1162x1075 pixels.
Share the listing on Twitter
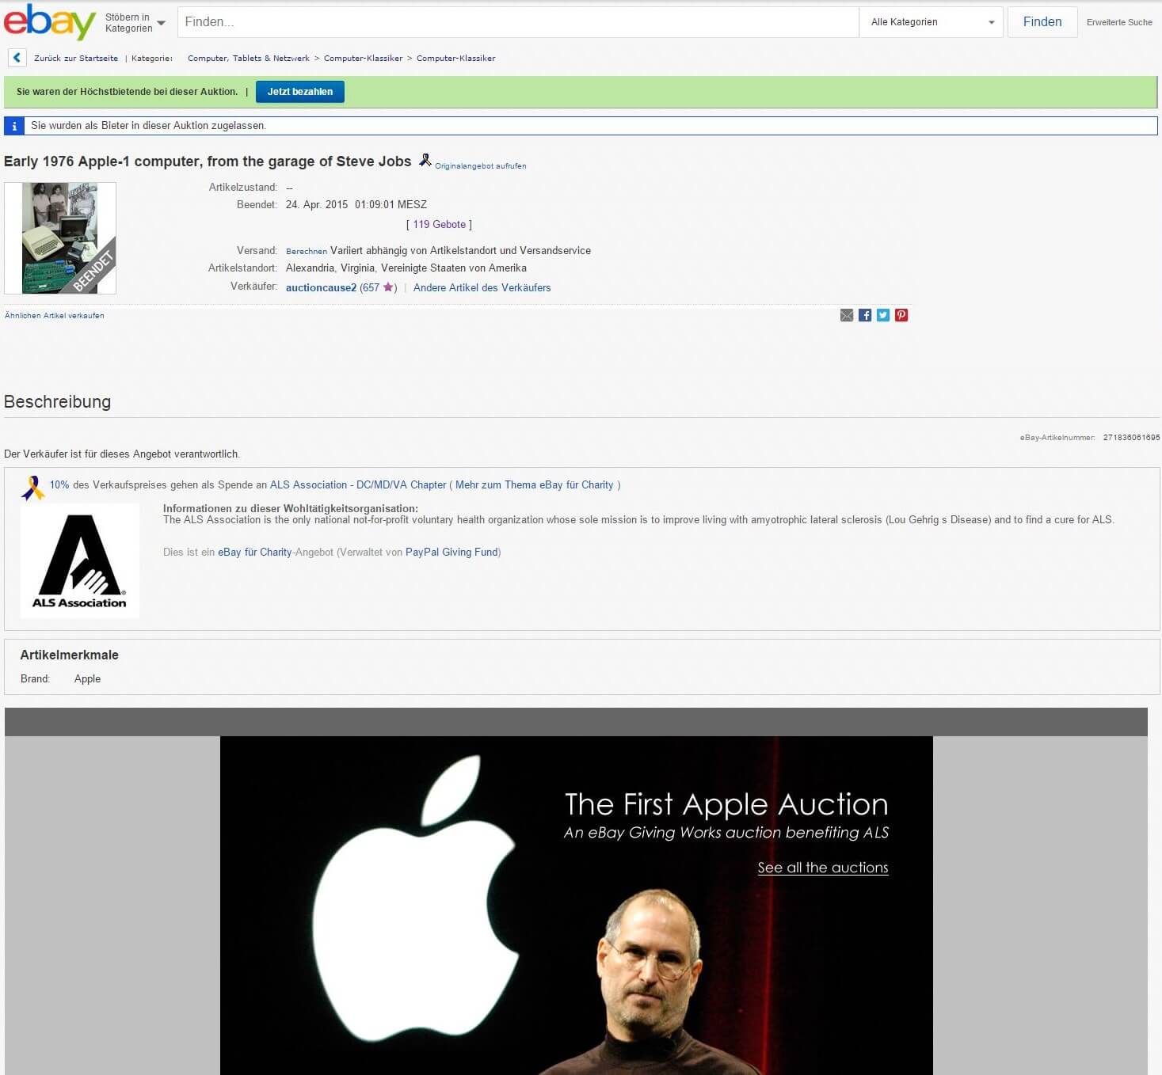[x=883, y=315]
